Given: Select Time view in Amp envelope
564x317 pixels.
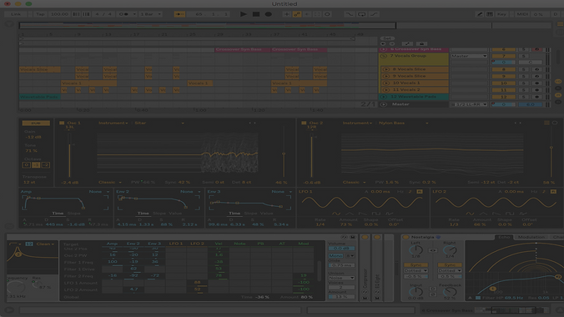Looking at the screenshot, I should (58, 214).
